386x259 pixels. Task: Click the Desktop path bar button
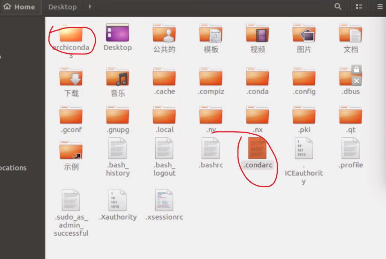[x=62, y=7]
